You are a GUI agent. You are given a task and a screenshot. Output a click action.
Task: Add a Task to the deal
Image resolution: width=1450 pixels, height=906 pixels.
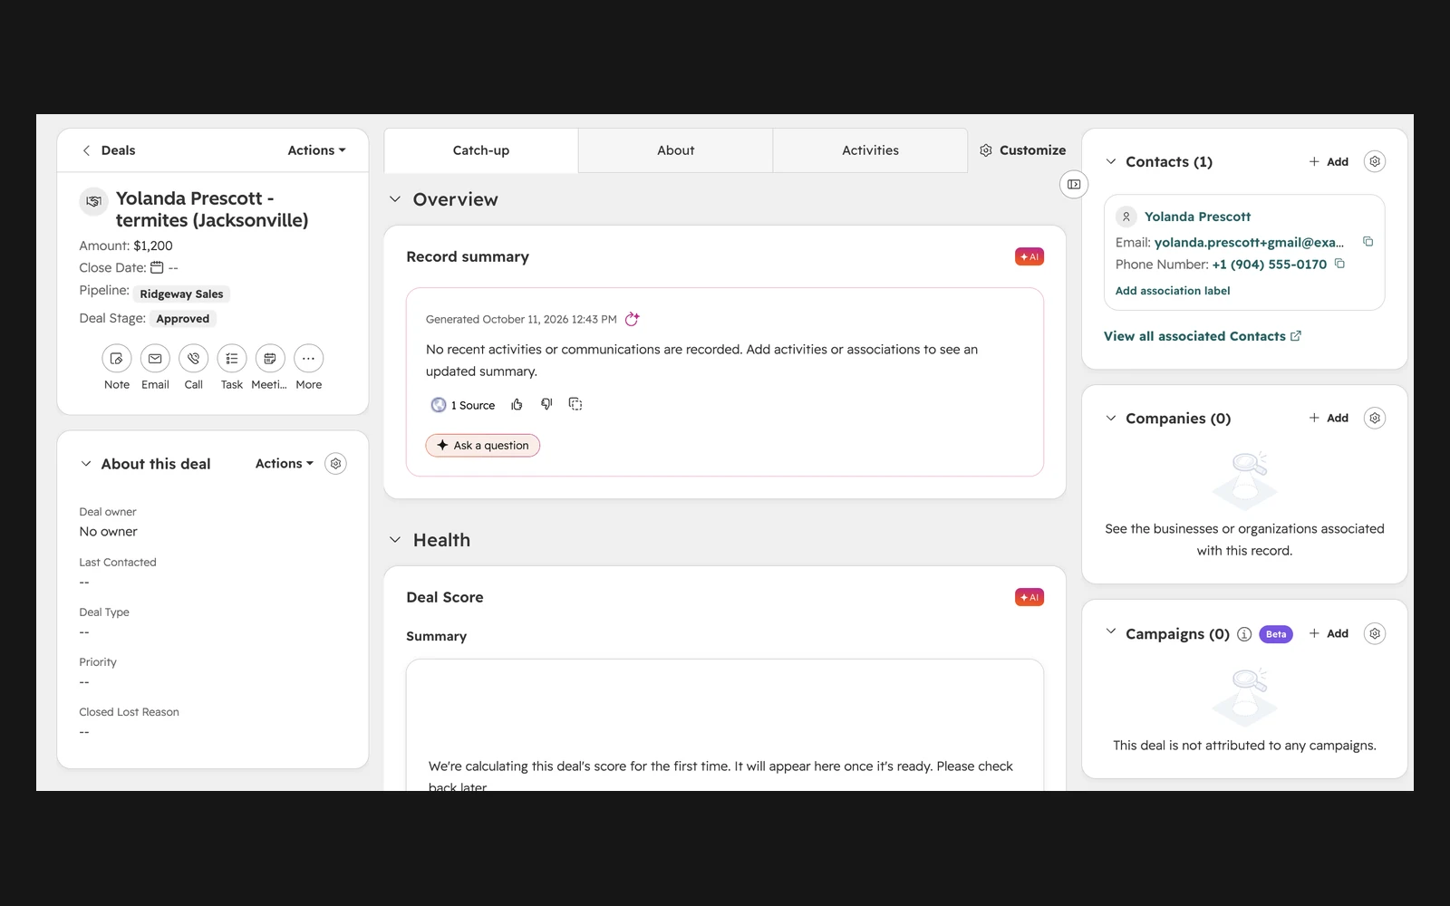pyautogui.click(x=232, y=359)
